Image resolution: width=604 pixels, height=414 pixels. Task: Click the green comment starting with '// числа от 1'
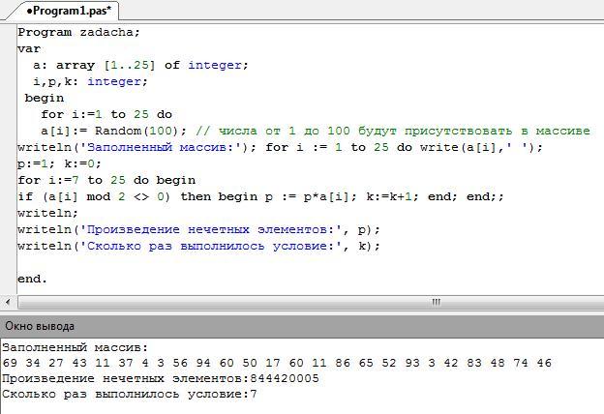(393, 131)
